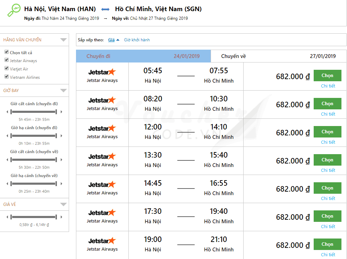Collapse the Giờ bay filter section
The width and height of the screenshot is (347, 259).
point(63,91)
